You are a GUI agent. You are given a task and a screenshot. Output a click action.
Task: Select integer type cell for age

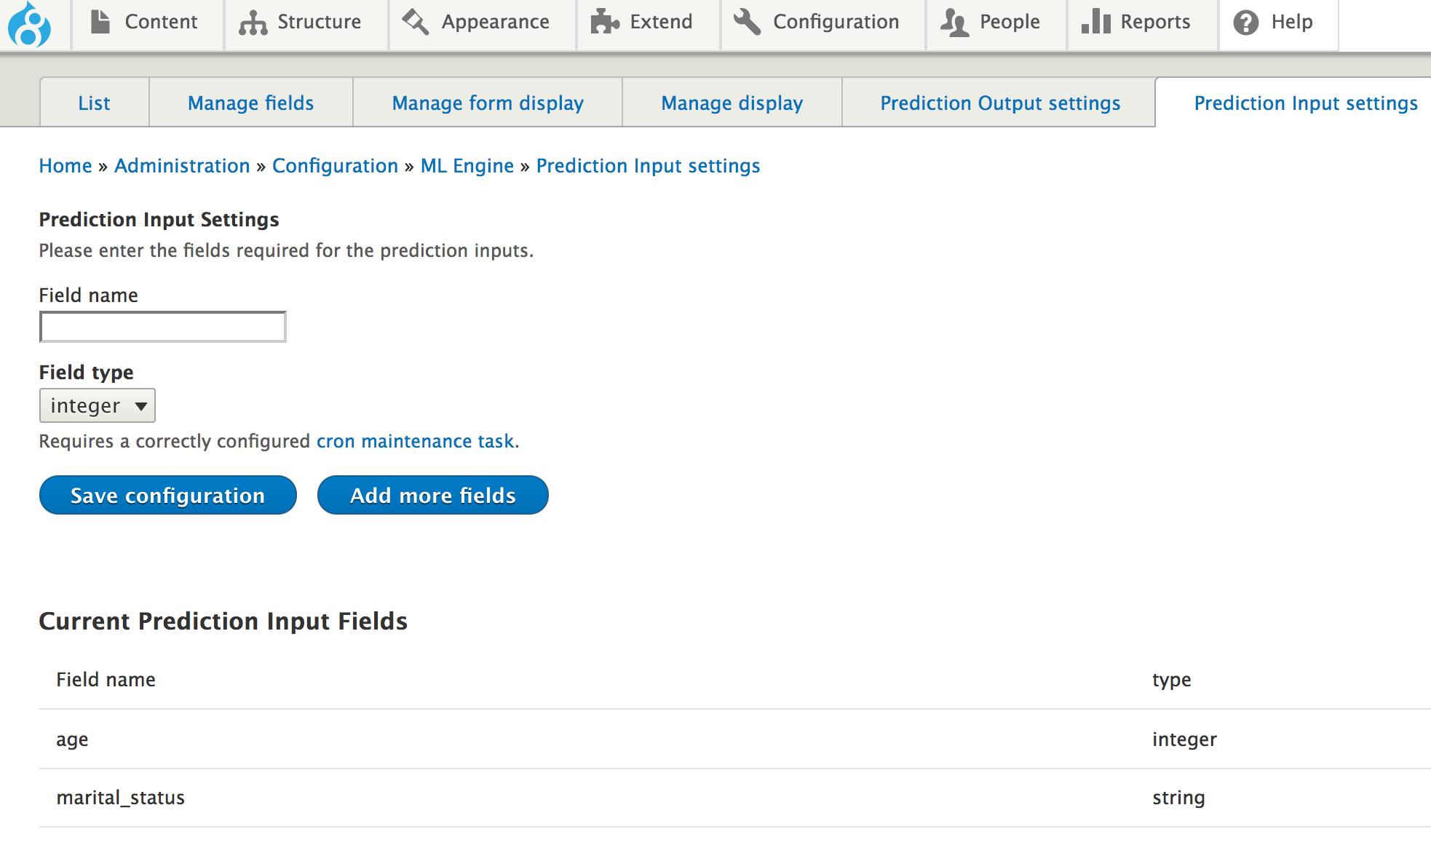tap(1184, 739)
